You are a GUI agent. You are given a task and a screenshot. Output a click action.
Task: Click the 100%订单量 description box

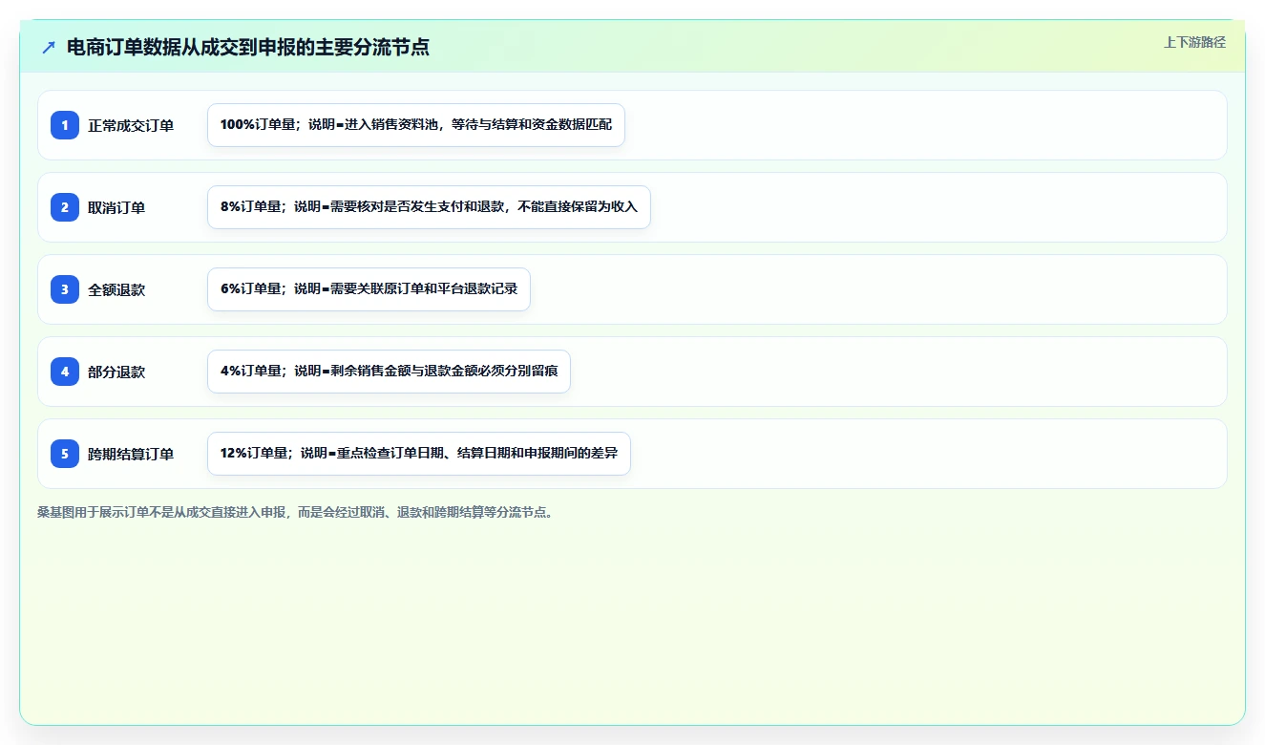coord(416,125)
